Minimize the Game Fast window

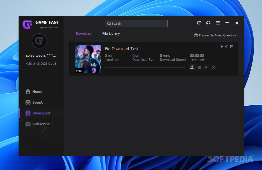tap(227, 22)
